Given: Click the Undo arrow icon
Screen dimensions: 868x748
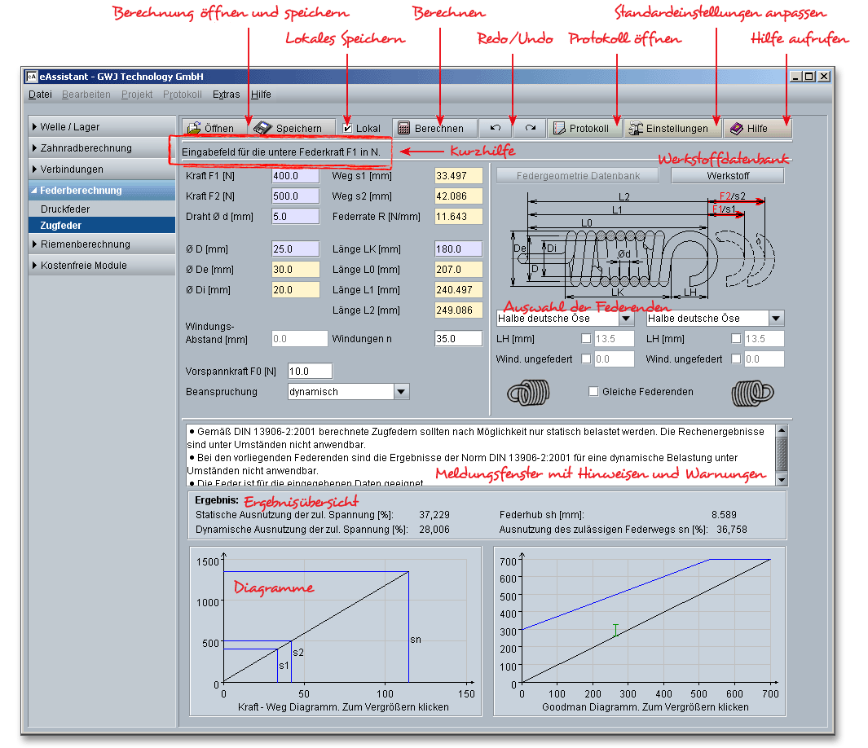Looking at the screenshot, I should pos(496,128).
